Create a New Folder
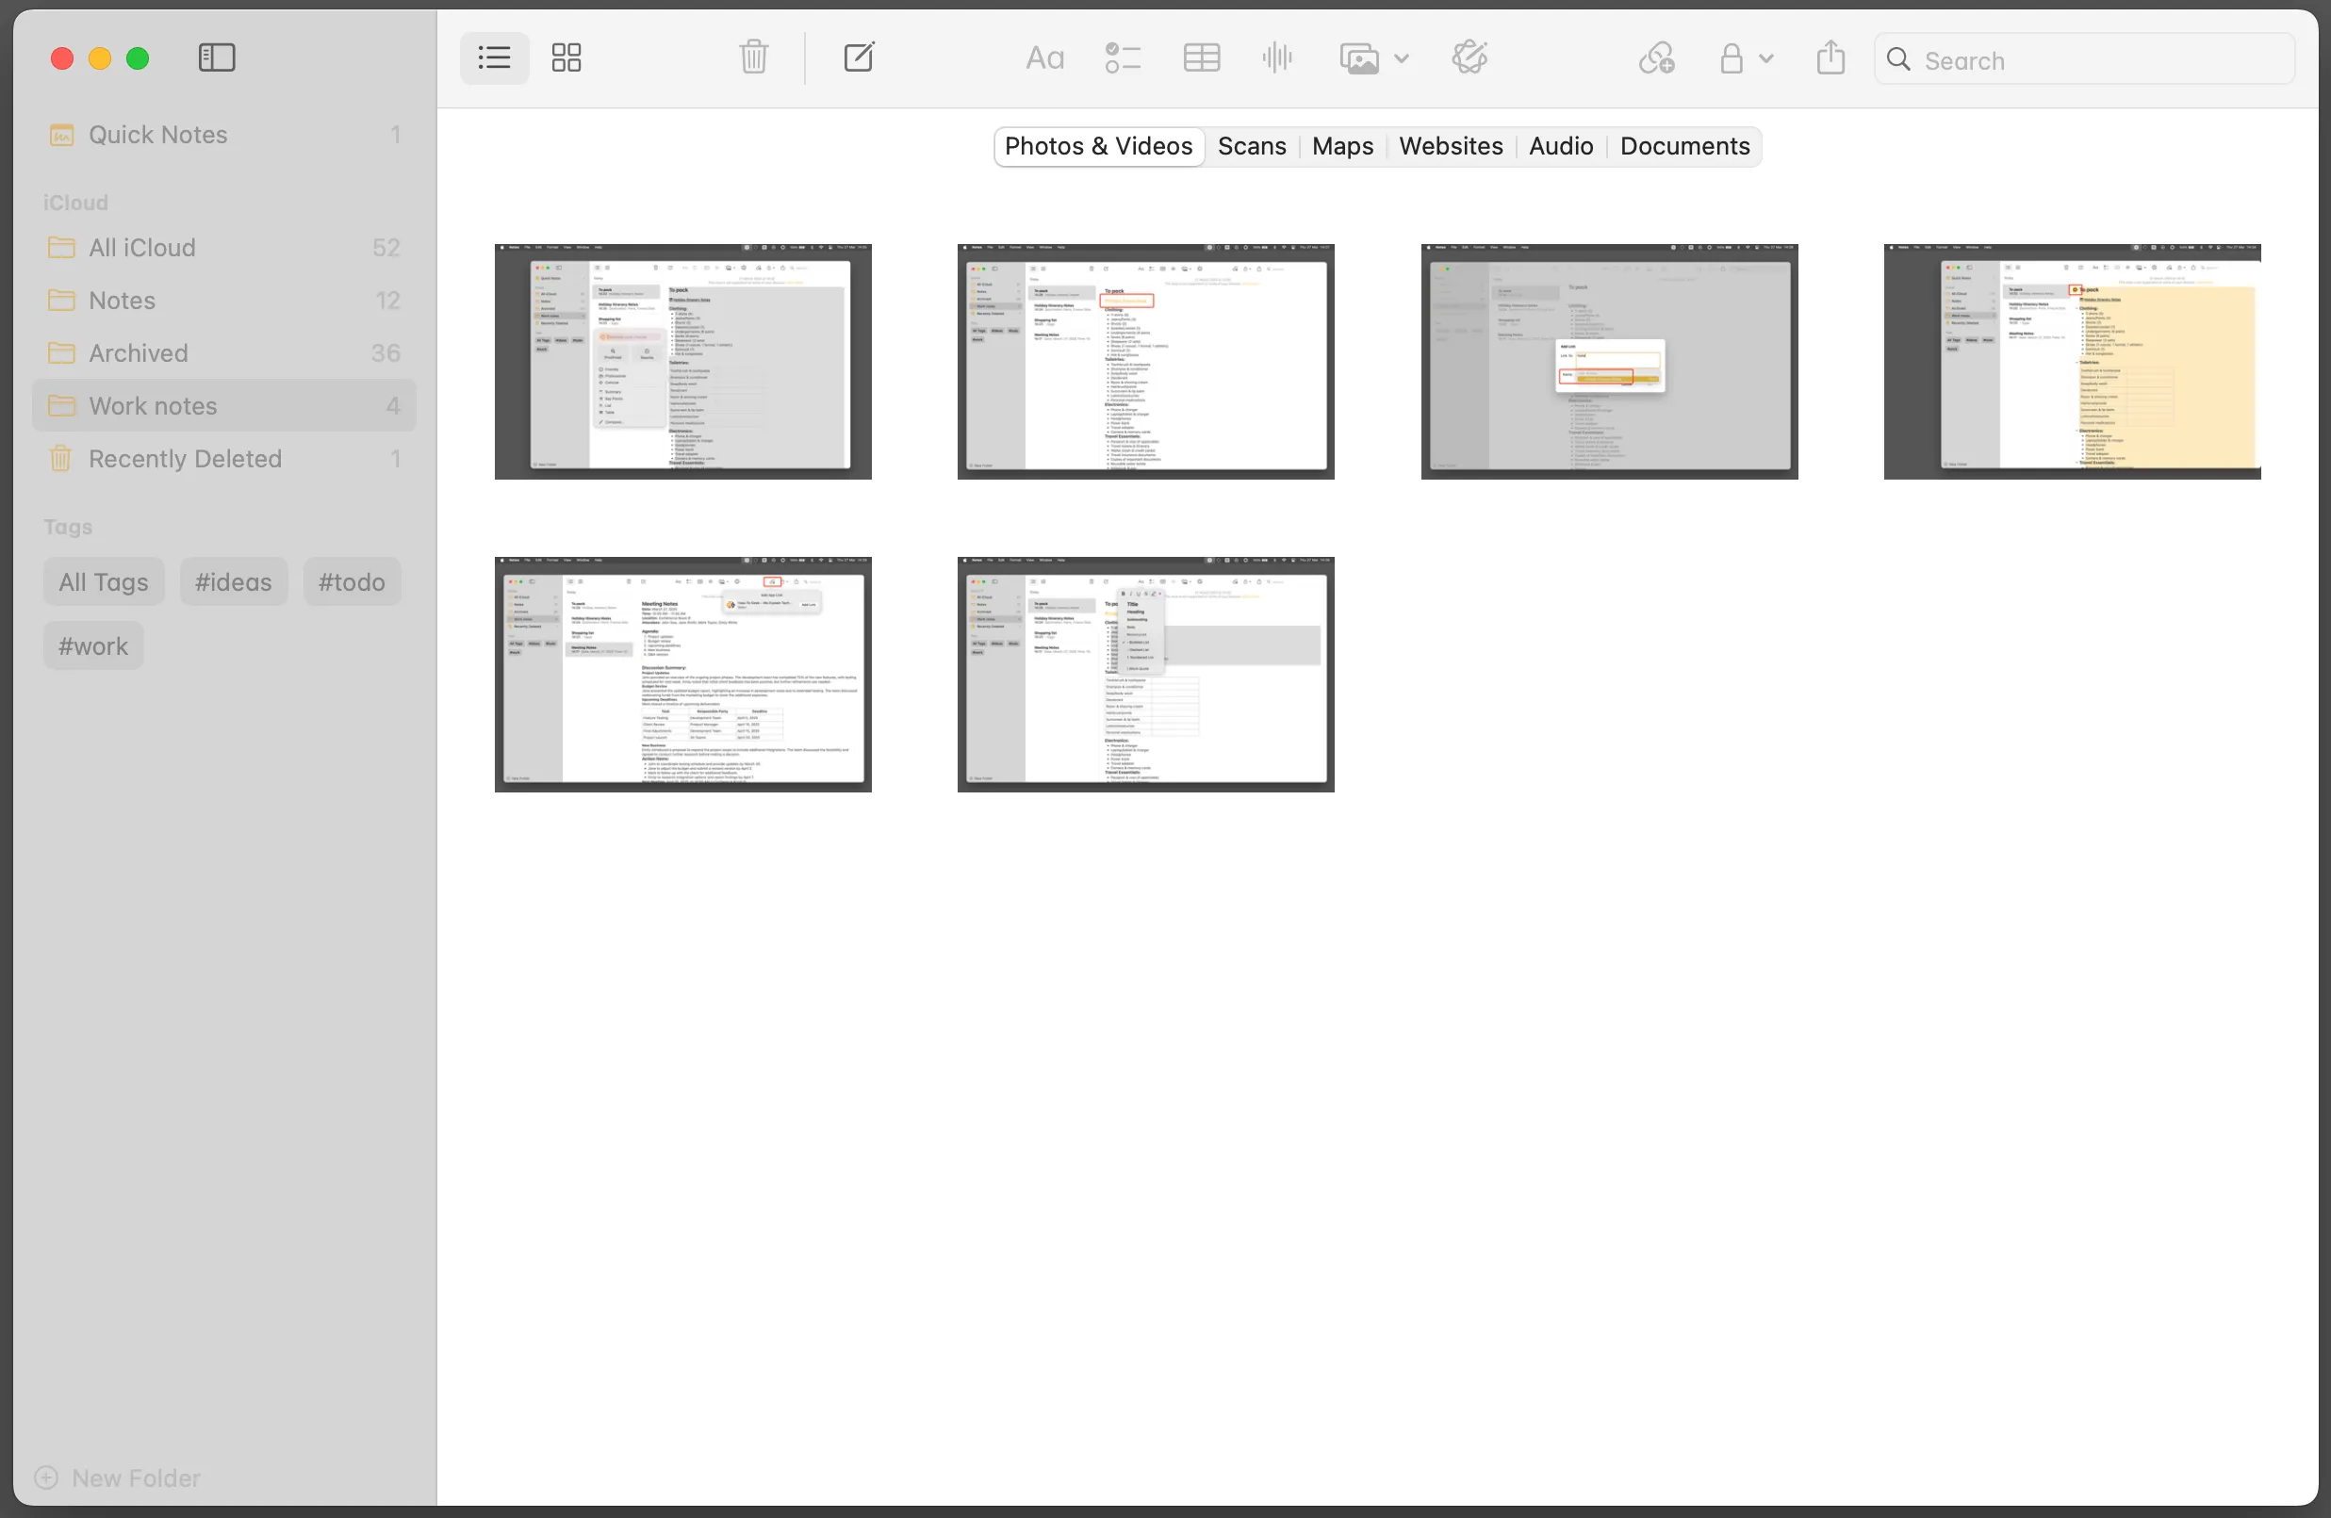The height and width of the screenshot is (1518, 2331). [117, 1477]
